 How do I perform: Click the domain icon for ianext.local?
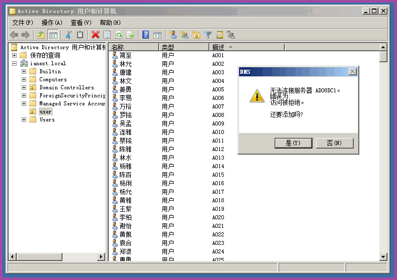coord(24,63)
